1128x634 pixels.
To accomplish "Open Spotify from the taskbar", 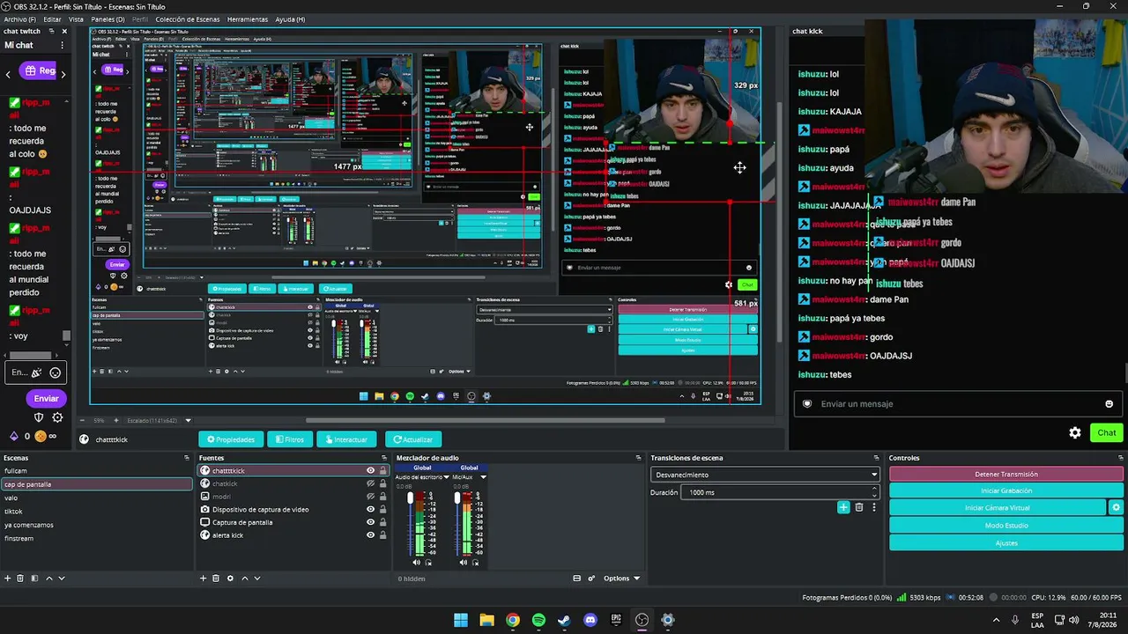I will point(538,620).
